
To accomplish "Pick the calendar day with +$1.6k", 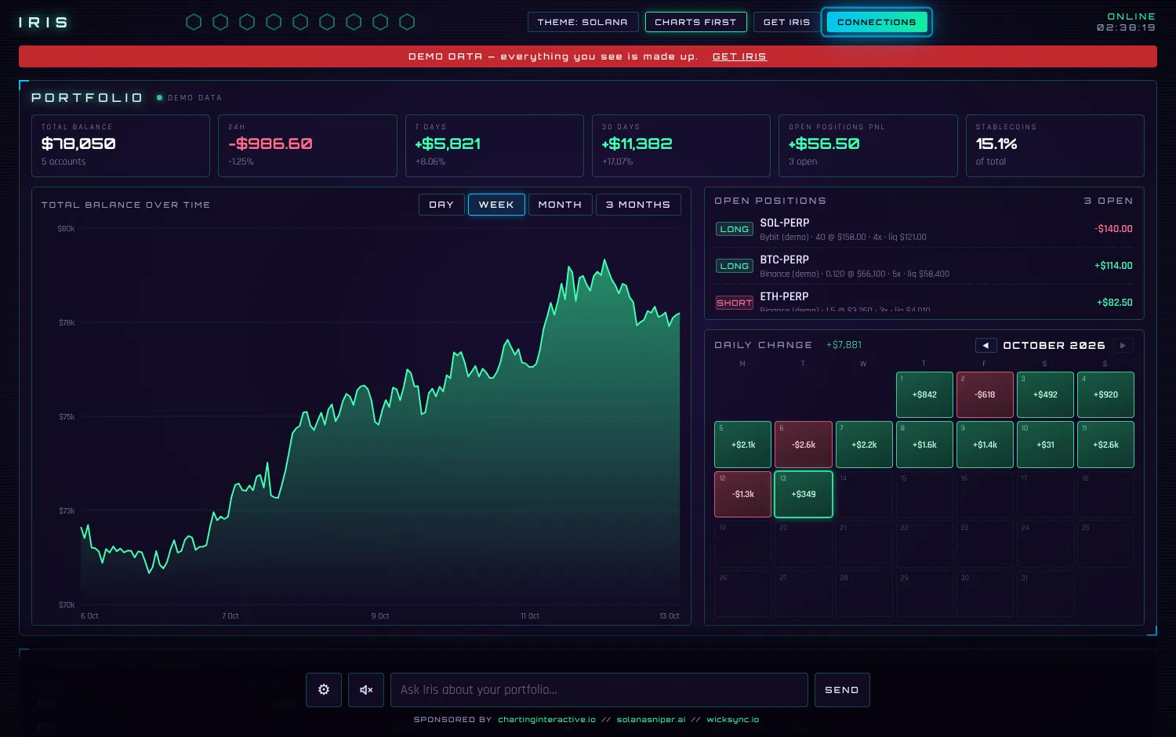I will [924, 445].
